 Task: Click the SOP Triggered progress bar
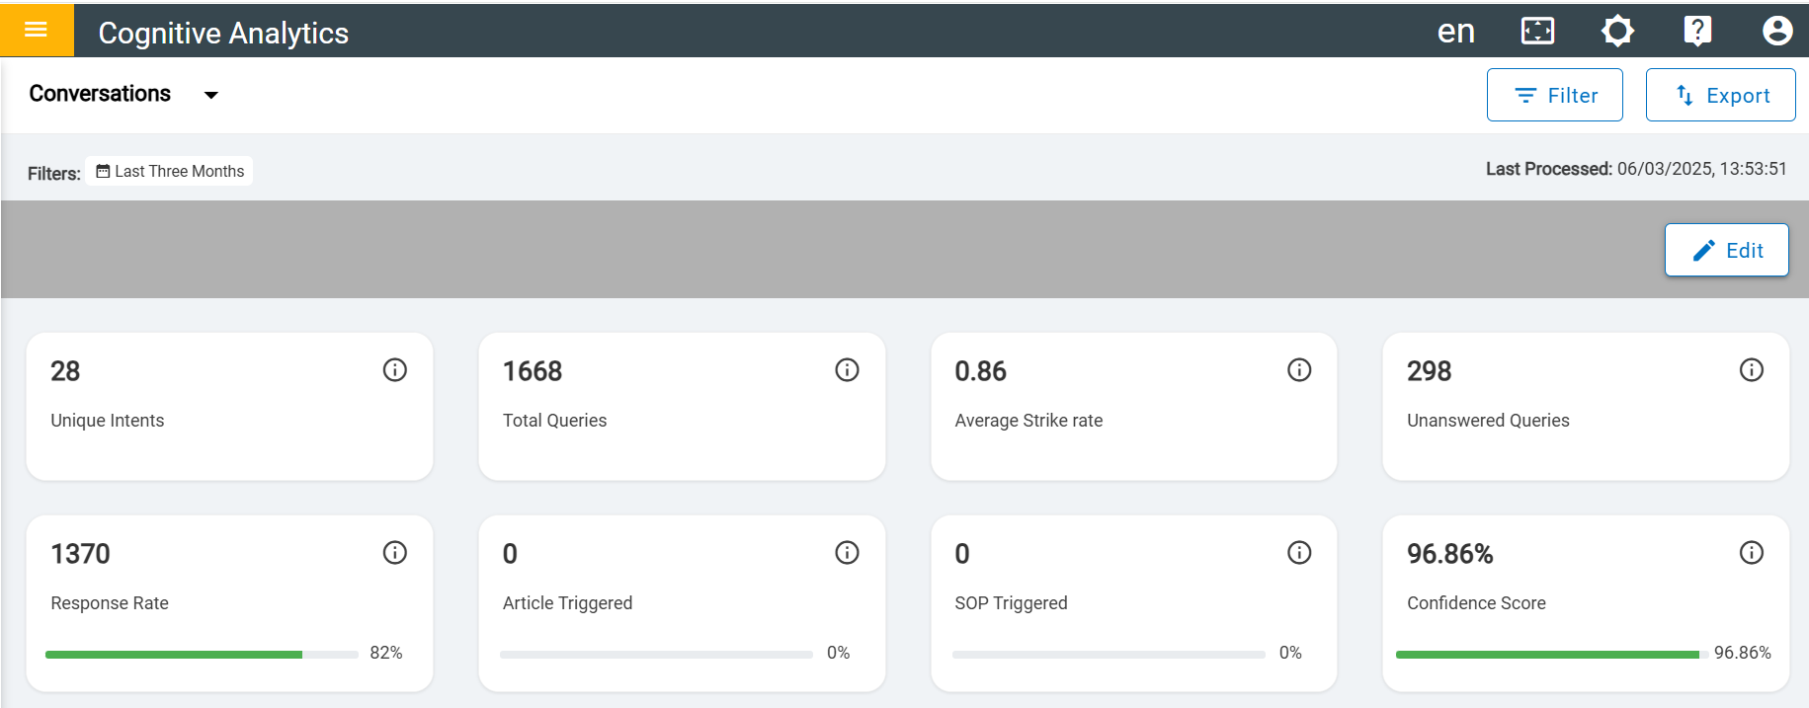(1109, 655)
